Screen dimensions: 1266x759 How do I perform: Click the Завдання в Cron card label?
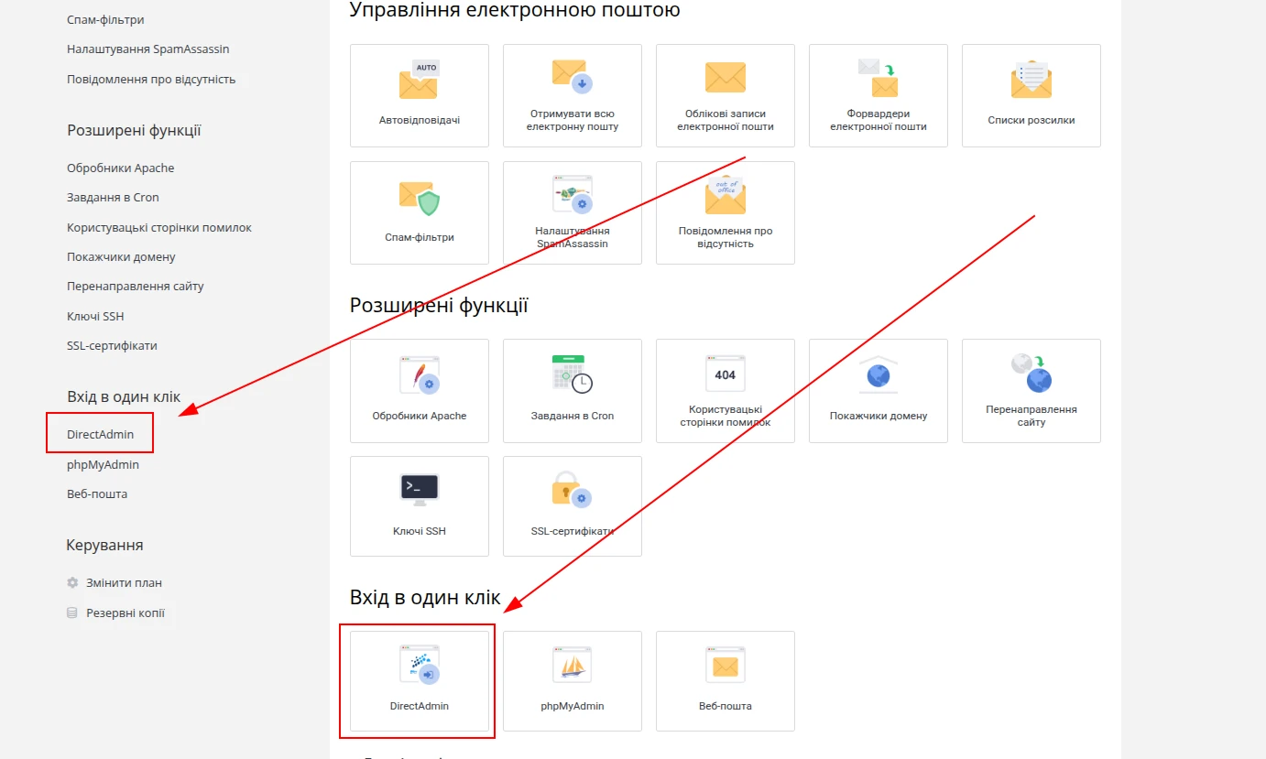573,416
